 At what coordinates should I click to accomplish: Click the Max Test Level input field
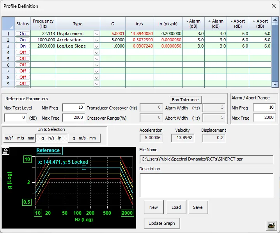(x=15, y=118)
